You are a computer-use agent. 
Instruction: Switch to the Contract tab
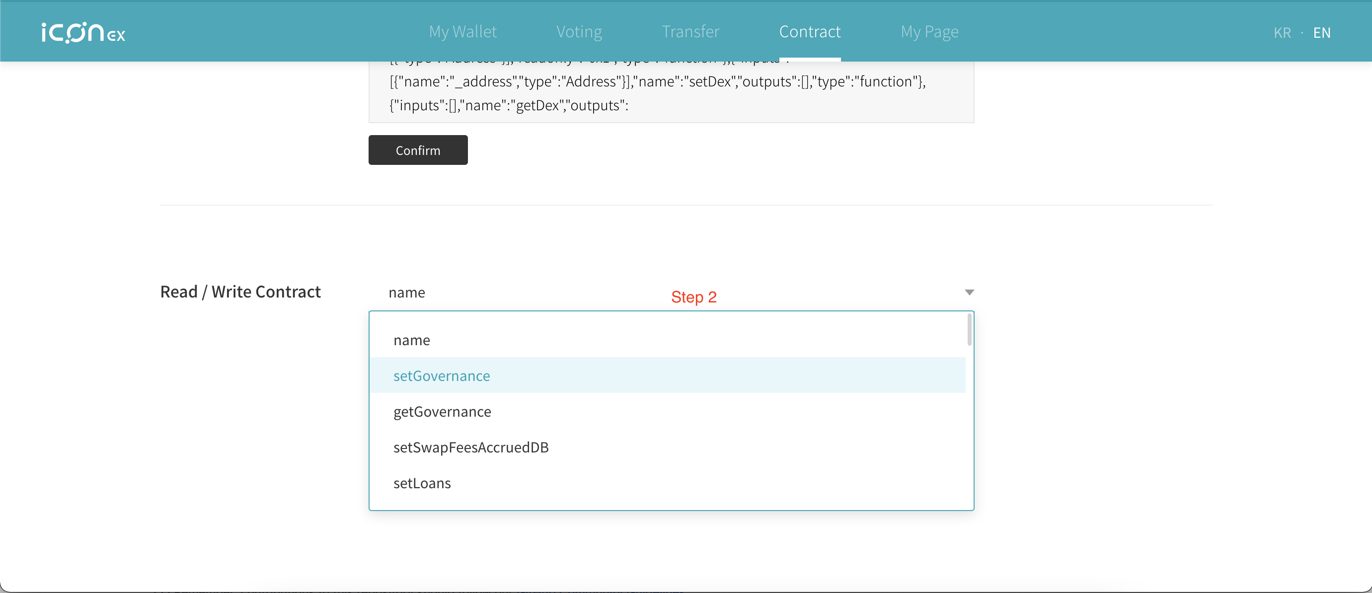[810, 31]
